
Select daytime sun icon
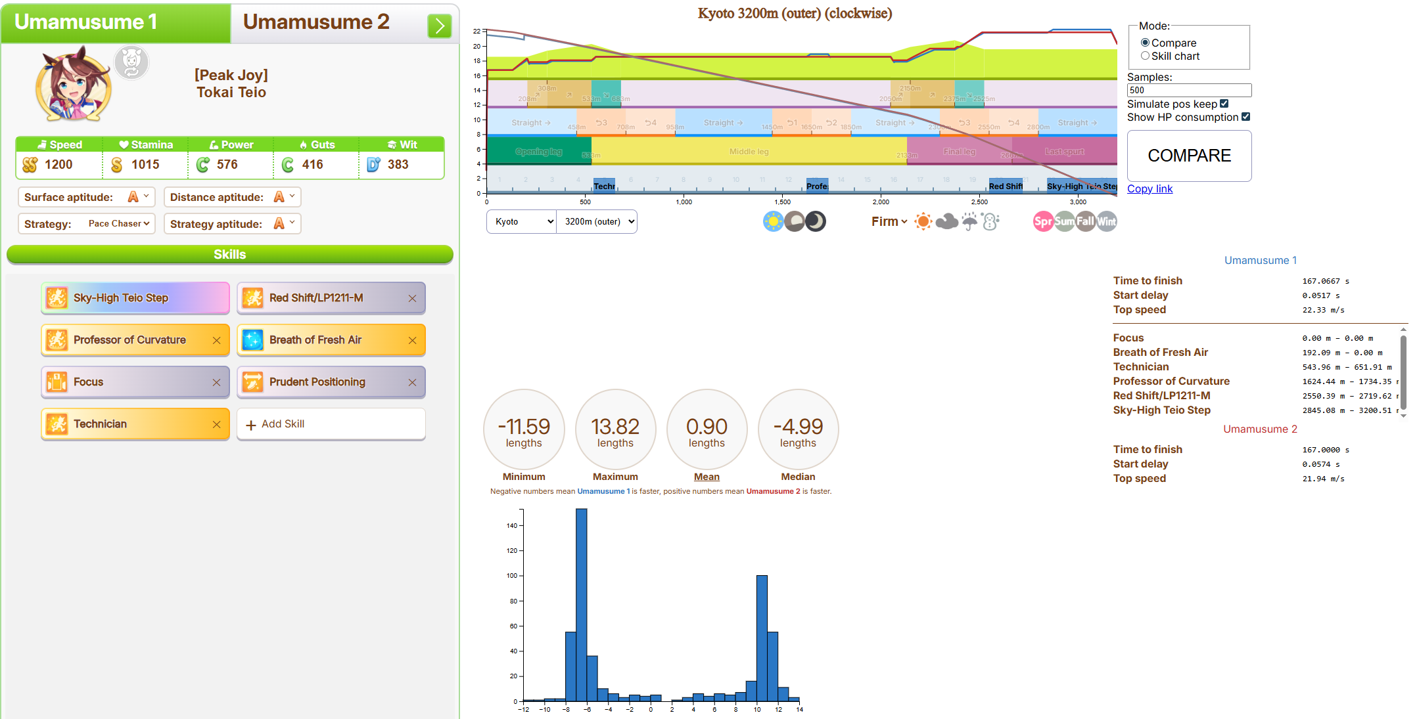[x=773, y=221]
